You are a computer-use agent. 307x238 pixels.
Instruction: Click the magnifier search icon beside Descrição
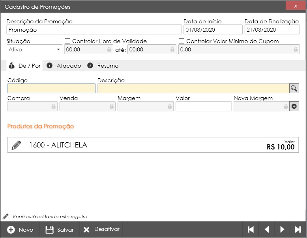point(294,89)
